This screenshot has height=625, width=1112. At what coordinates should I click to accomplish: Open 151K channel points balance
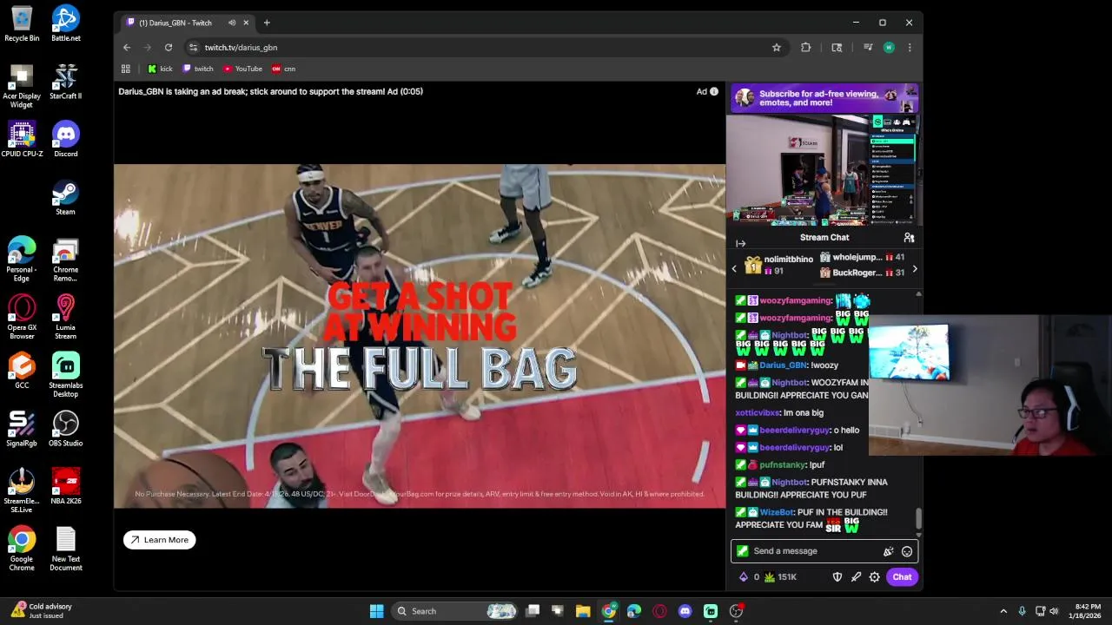click(780, 577)
